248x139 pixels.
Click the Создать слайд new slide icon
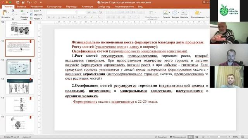tap(23, 12)
